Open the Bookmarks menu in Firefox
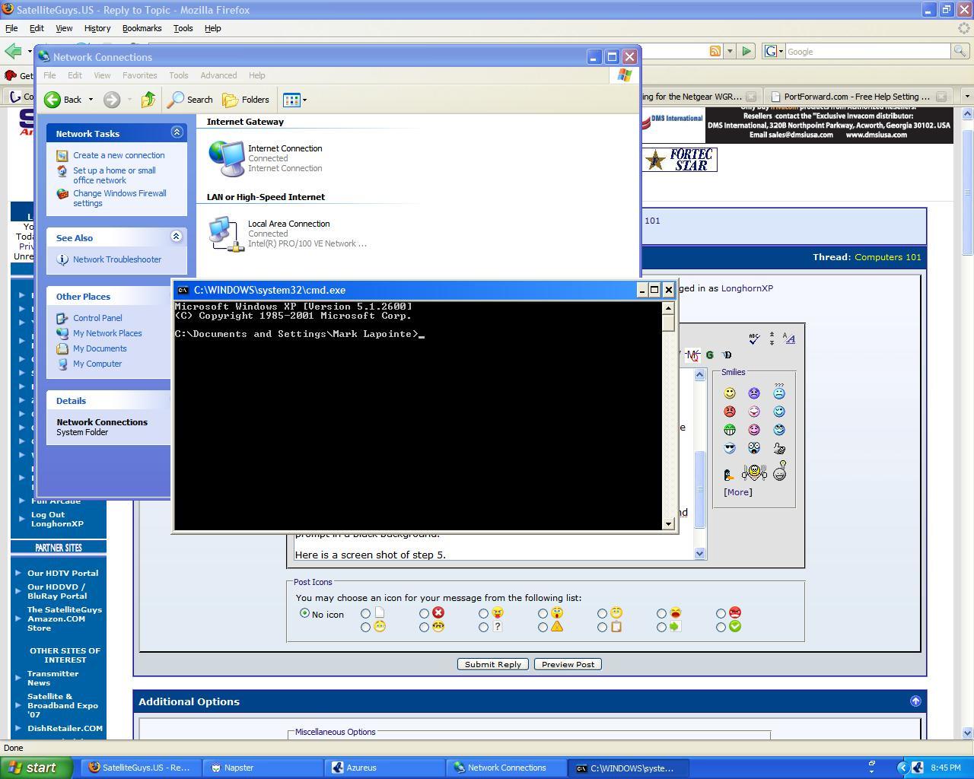974x779 pixels. click(x=142, y=28)
